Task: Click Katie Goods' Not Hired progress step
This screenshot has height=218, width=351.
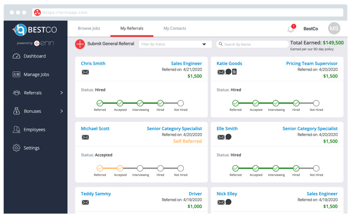Action: click(316, 103)
